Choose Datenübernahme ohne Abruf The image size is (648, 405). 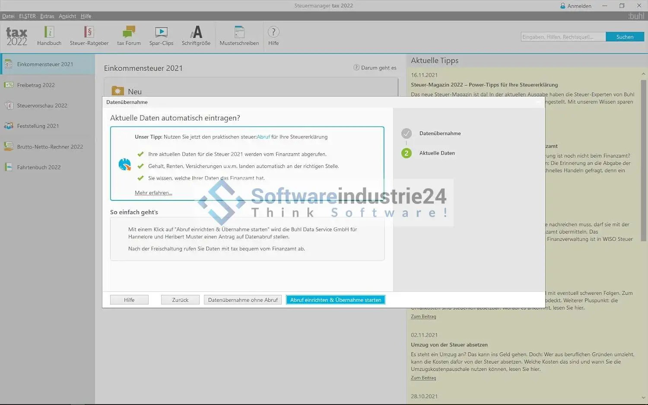[243, 300]
